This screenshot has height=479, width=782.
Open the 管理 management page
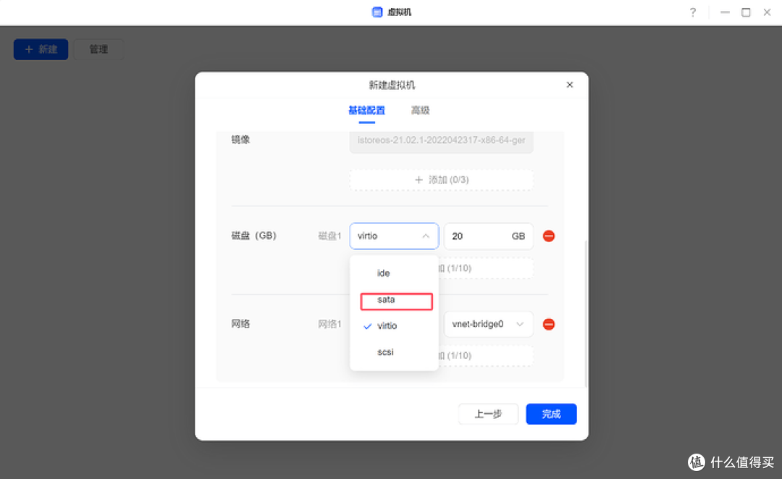click(x=98, y=49)
